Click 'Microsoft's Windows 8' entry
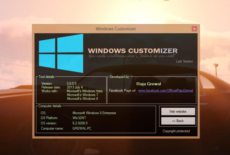The width and height of the screenshot is (230, 155). [83, 99]
